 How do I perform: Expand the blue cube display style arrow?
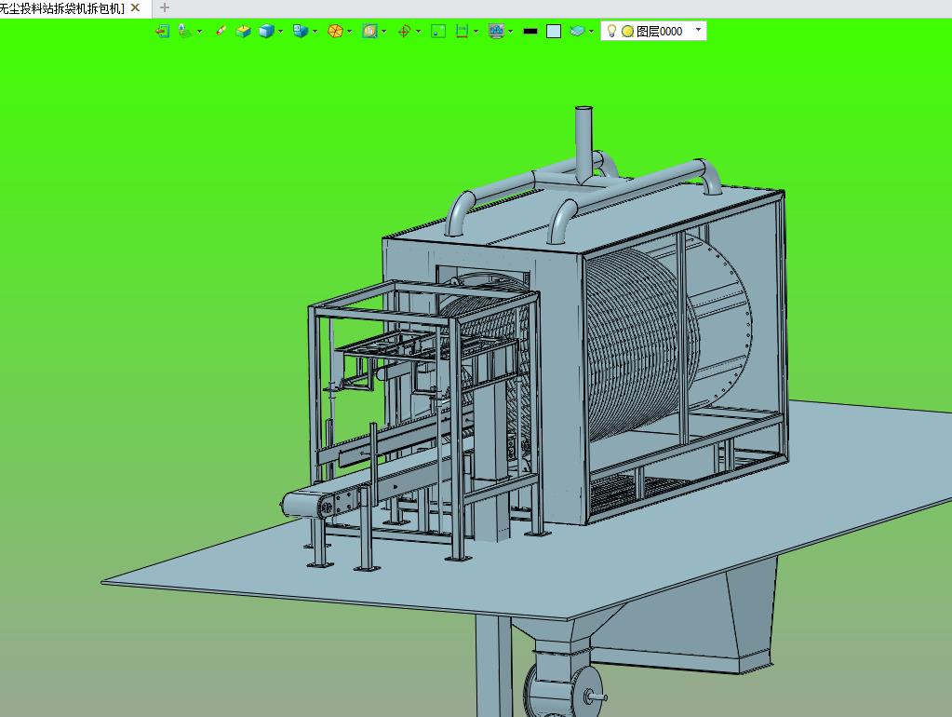(x=281, y=32)
